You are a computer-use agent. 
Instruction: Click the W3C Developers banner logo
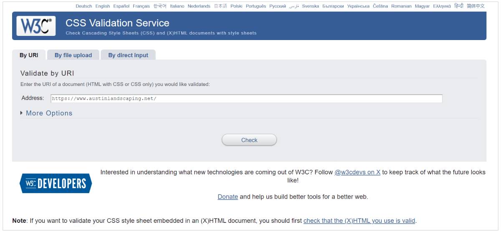[56, 184]
